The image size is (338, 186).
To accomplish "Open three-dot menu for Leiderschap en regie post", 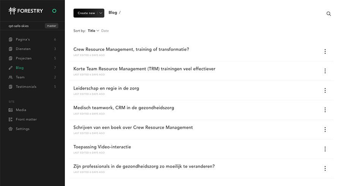I will [x=325, y=90].
